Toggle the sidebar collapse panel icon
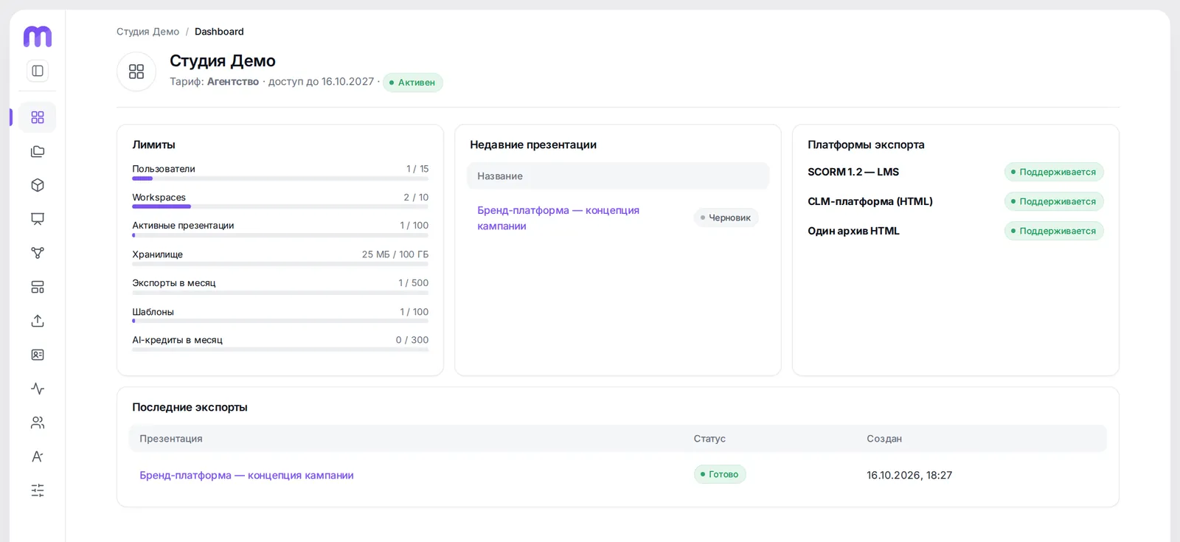Screen dimensions: 1180x542 click(x=38, y=71)
